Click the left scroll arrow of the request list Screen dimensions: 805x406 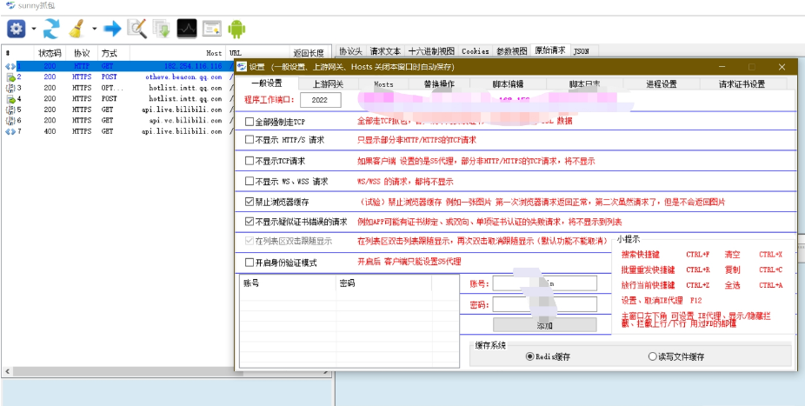6,371
